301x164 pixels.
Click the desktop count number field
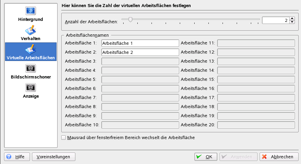click(x=275, y=20)
